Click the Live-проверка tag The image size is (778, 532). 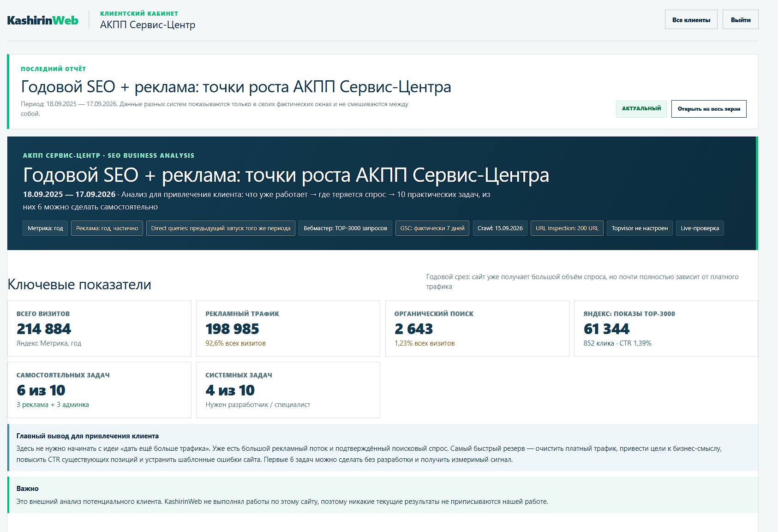700,228
